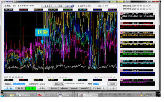Open Windows Start orb
This screenshot has height=102, width=164.
(2, 95)
